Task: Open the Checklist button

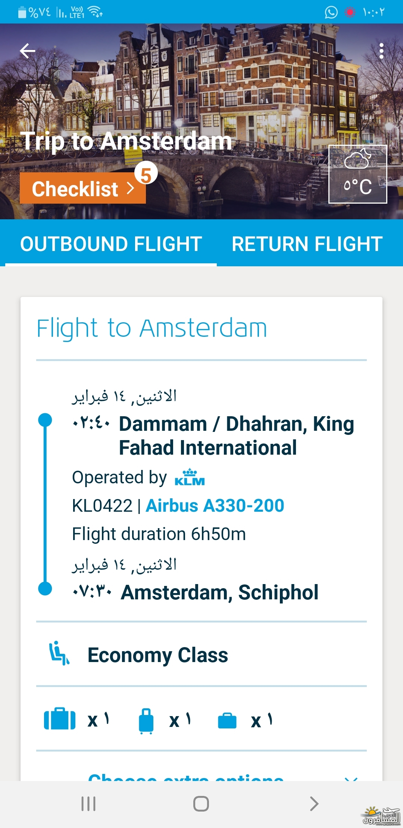Action: (83, 188)
